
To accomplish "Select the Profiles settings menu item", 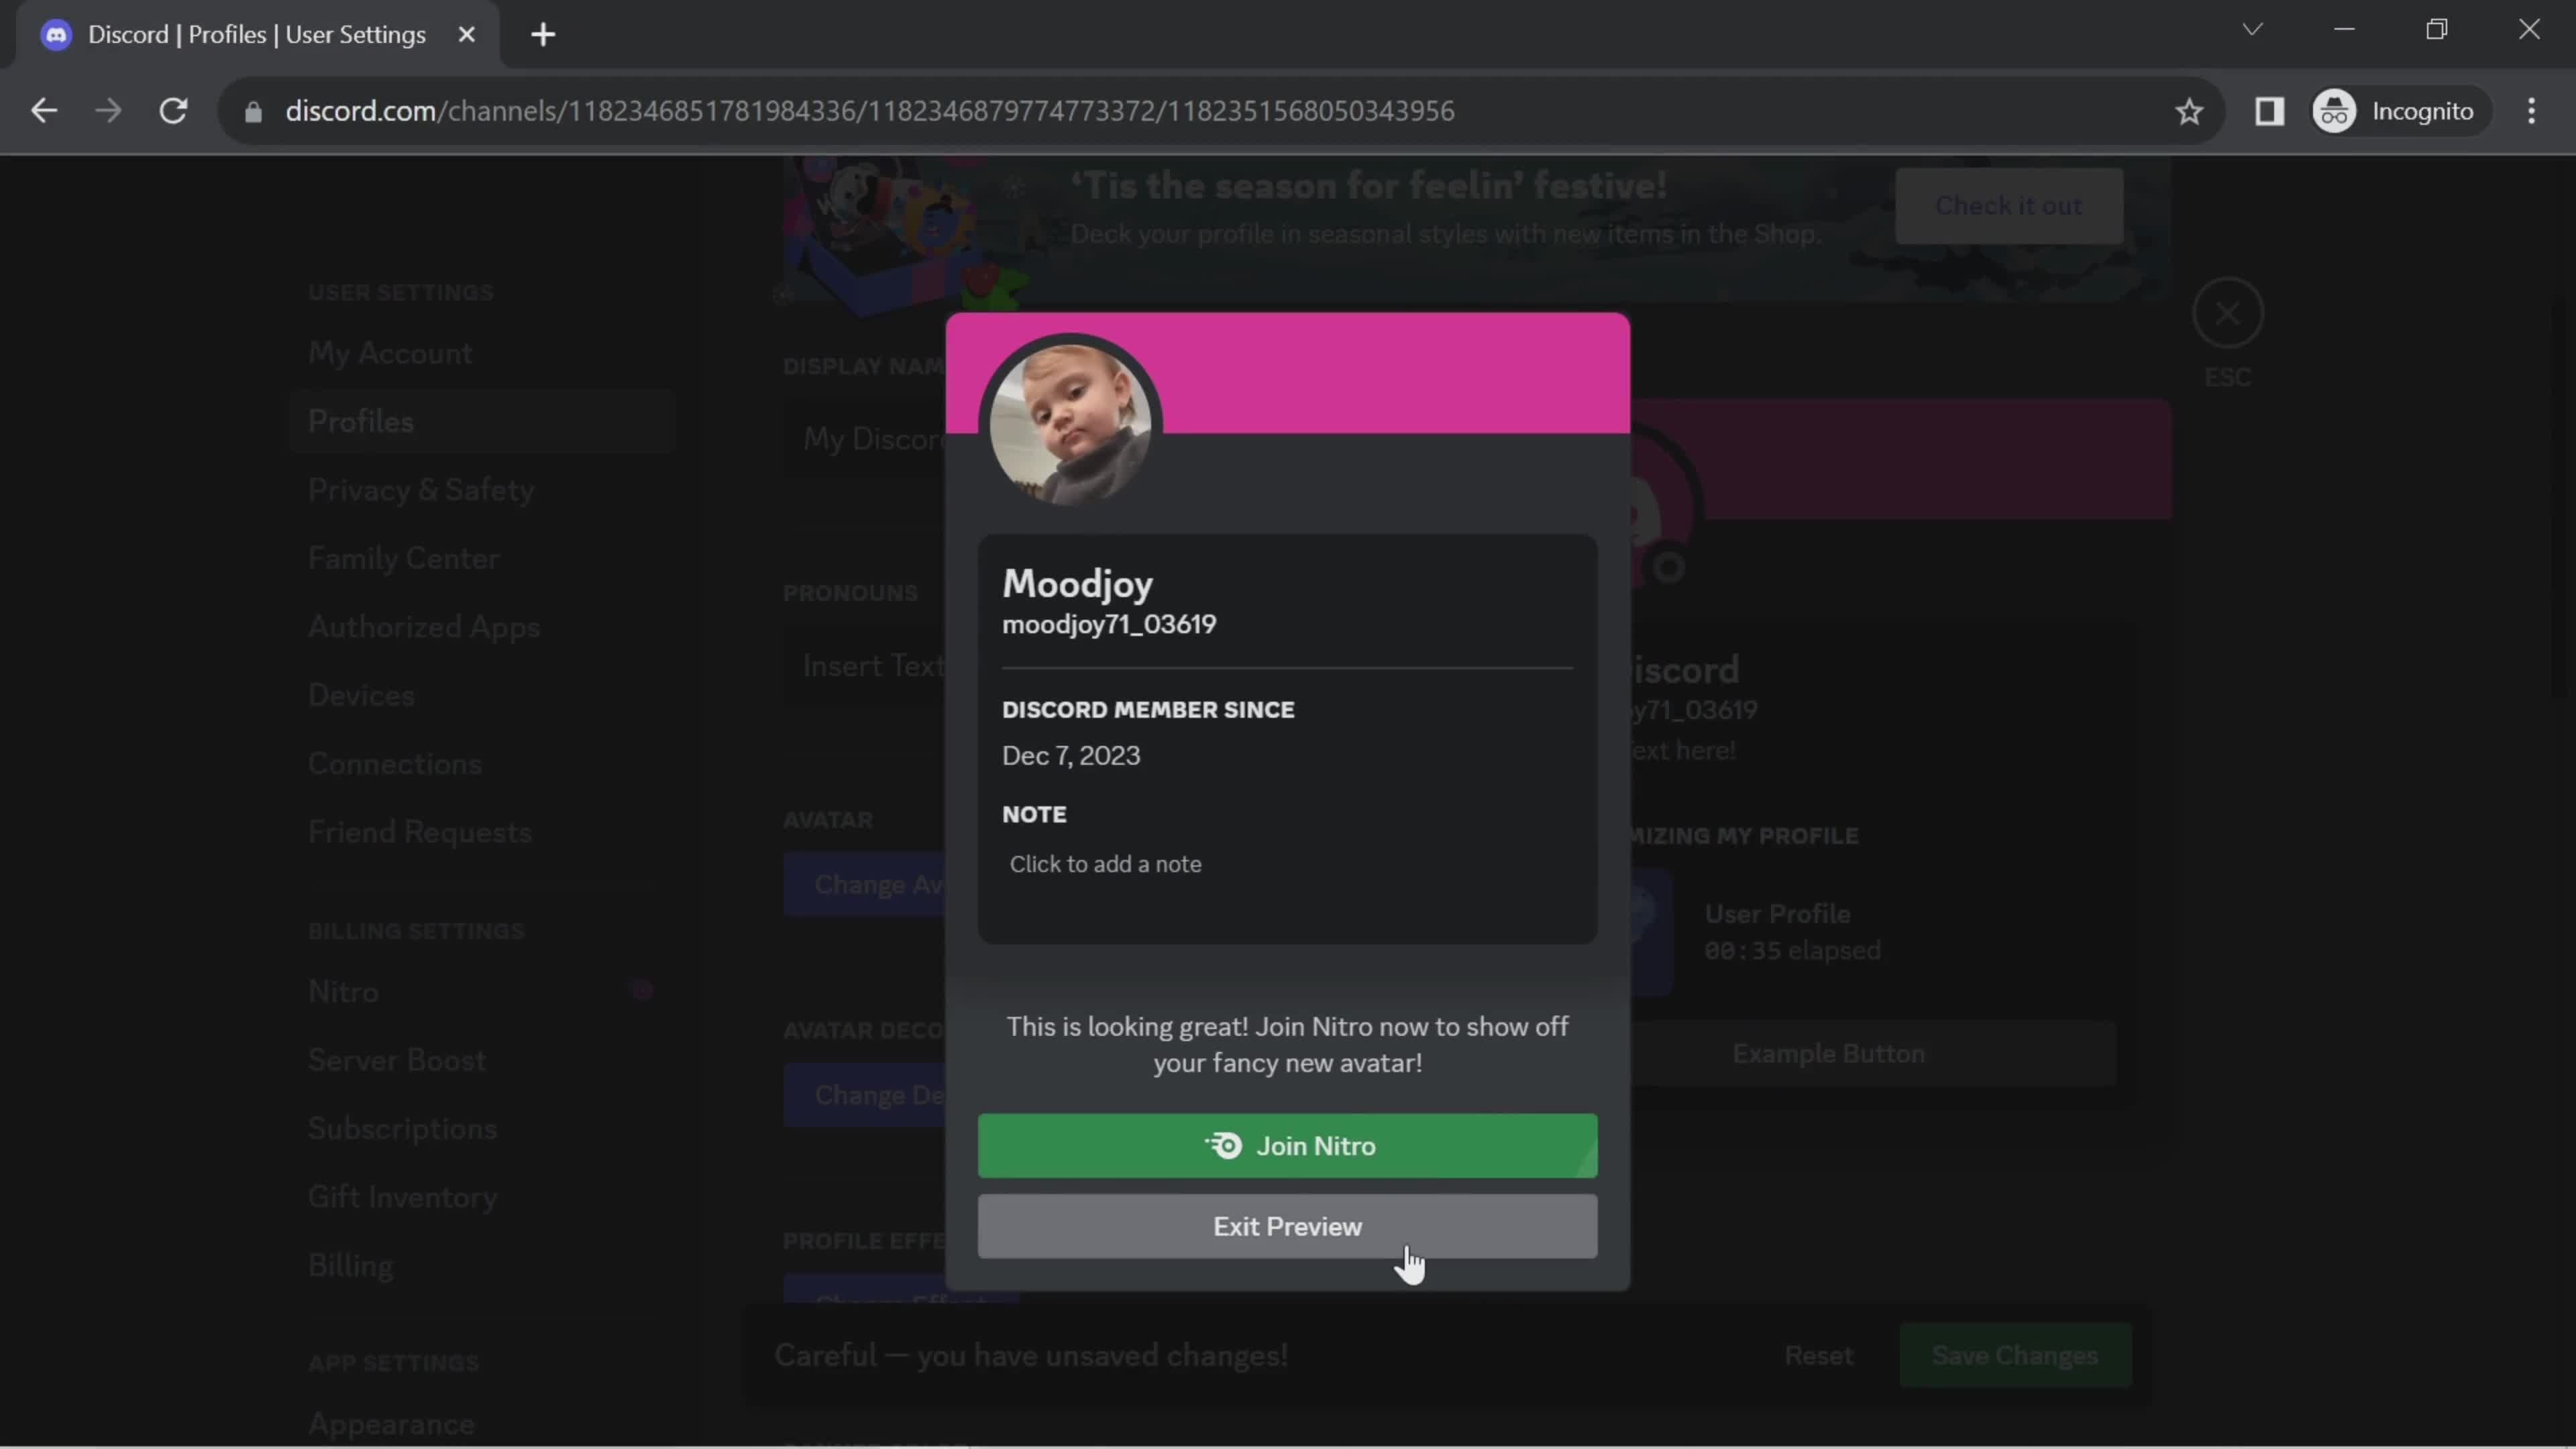I will [361, 421].
